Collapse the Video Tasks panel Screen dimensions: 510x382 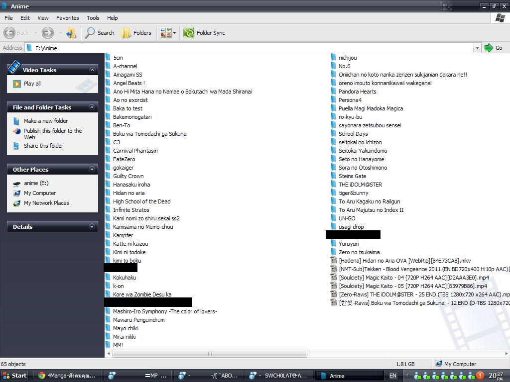coord(92,70)
